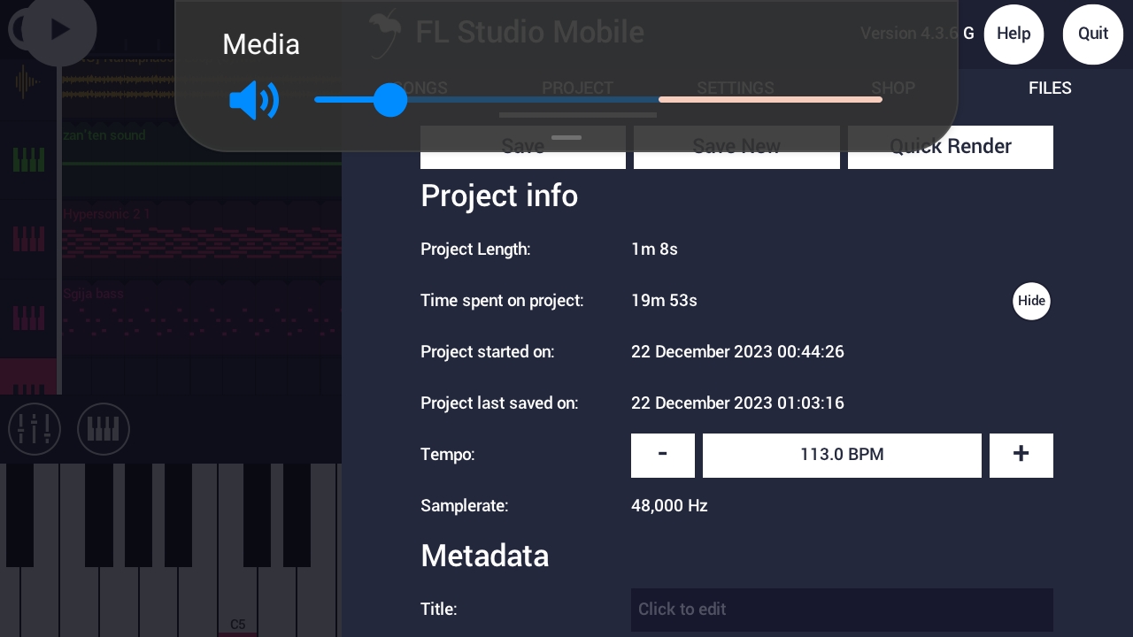Click the media volume slider thumb
The height and width of the screenshot is (637, 1133).
389,100
